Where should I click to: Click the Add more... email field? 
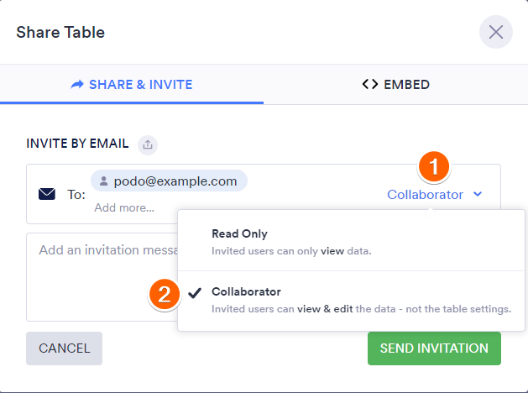pos(124,207)
